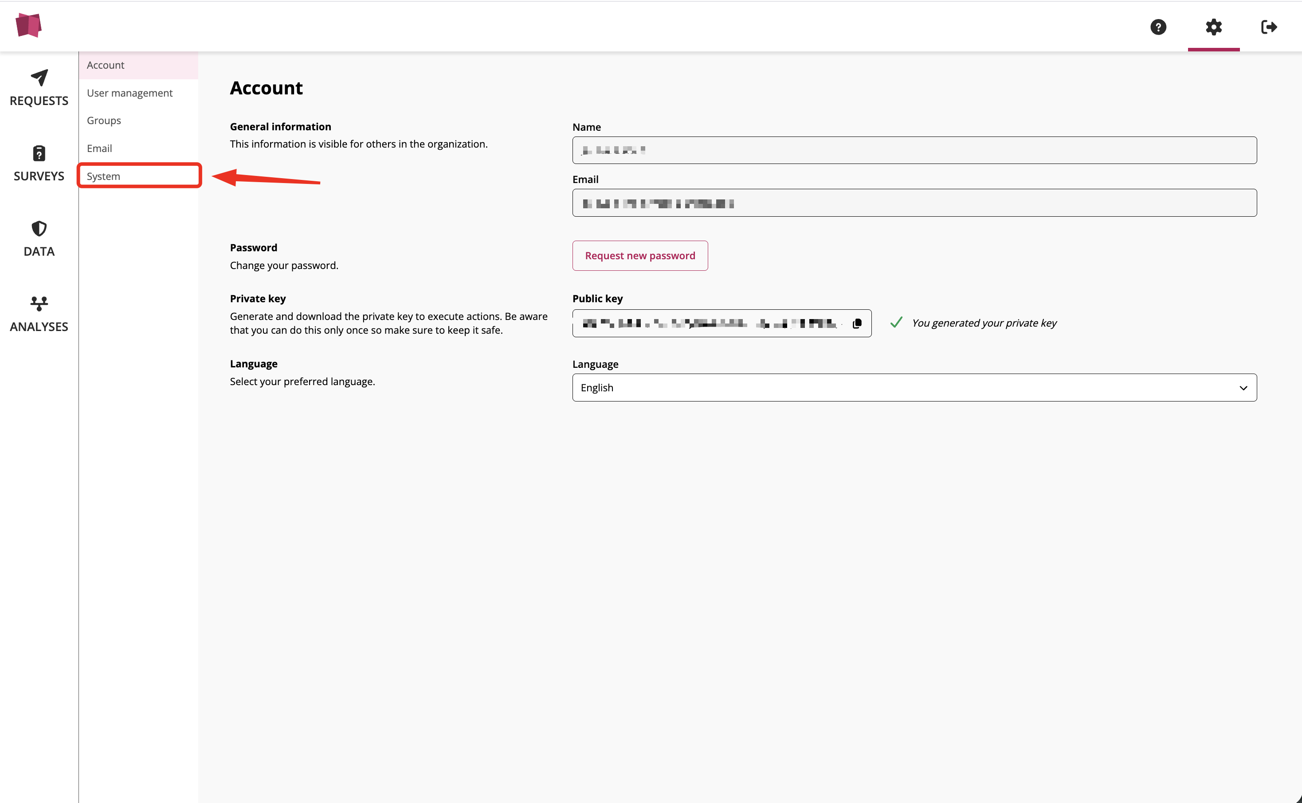
Task: Click the settings gear icon
Action: tap(1213, 27)
